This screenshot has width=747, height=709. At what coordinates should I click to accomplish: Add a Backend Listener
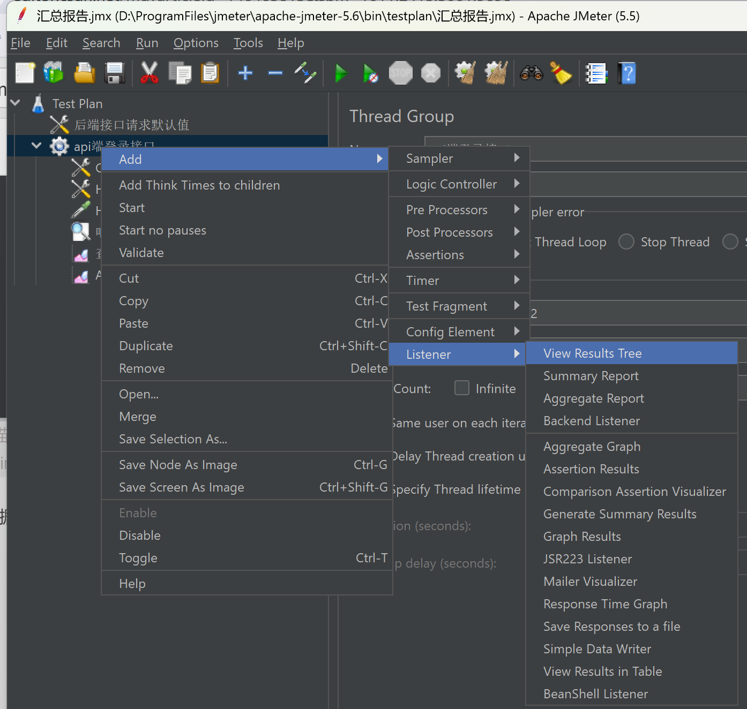[x=632, y=421]
